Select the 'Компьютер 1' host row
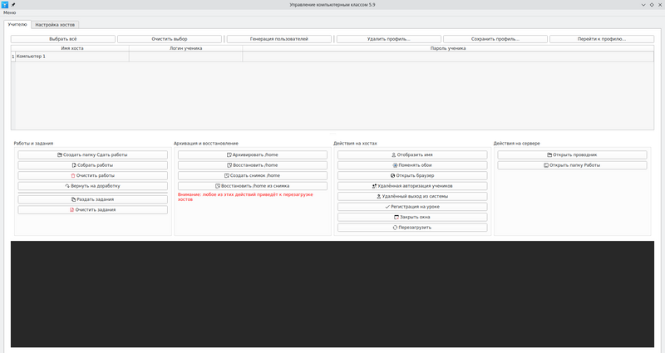This screenshot has height=353, width=665. click(71, 56)
